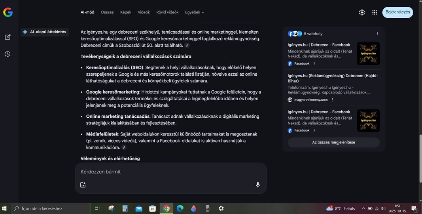Start a new search with the compose icon
Screen dimensions: 422x214
pyautogui.click(x=8, y=37)
